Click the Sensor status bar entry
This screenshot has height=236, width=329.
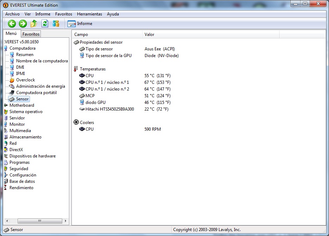tap(13, 230)
